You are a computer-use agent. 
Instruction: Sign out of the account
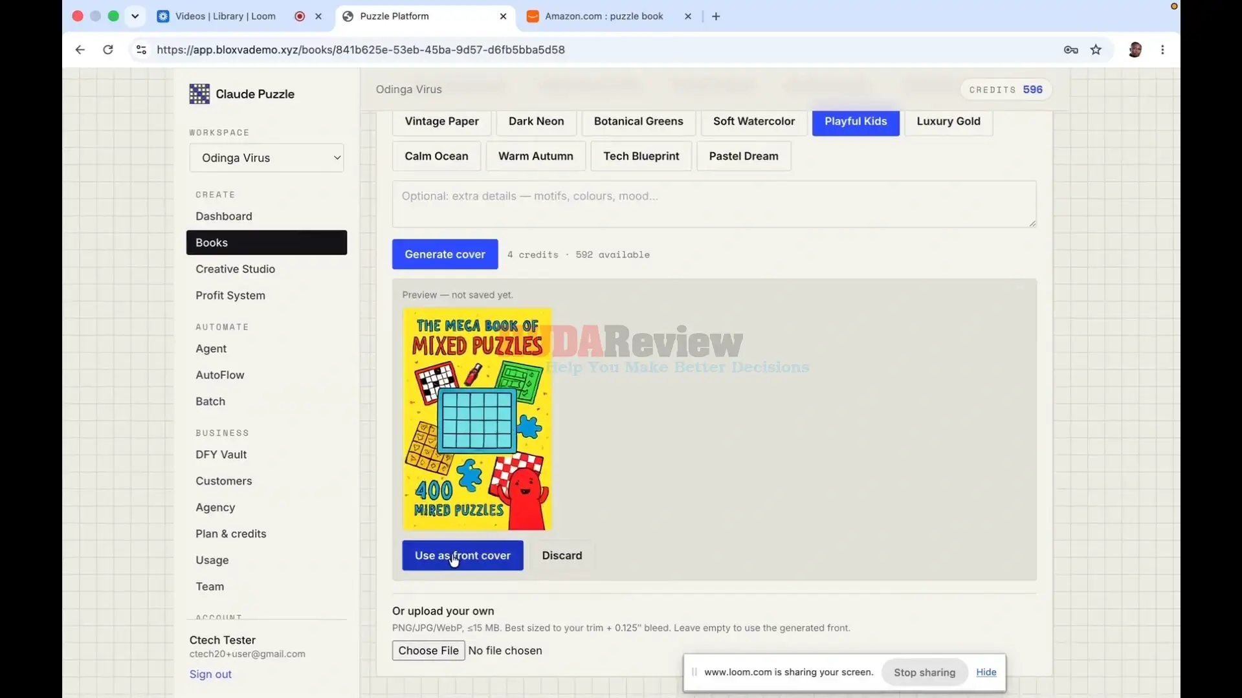click(210, 674)
